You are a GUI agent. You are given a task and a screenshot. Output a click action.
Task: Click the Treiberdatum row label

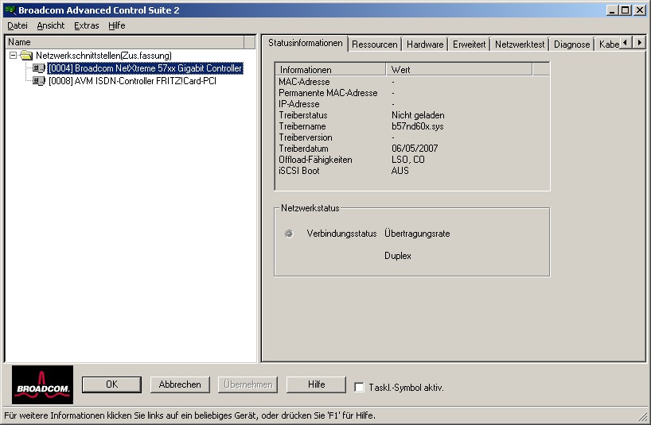point(303,149)
